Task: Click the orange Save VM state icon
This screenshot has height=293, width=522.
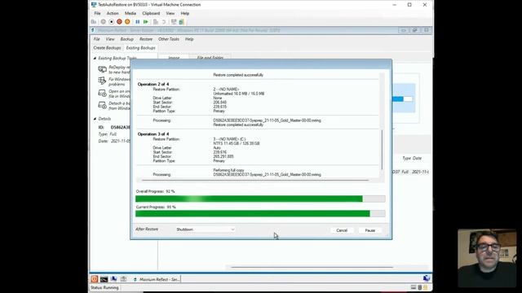Action: point(127,22)
